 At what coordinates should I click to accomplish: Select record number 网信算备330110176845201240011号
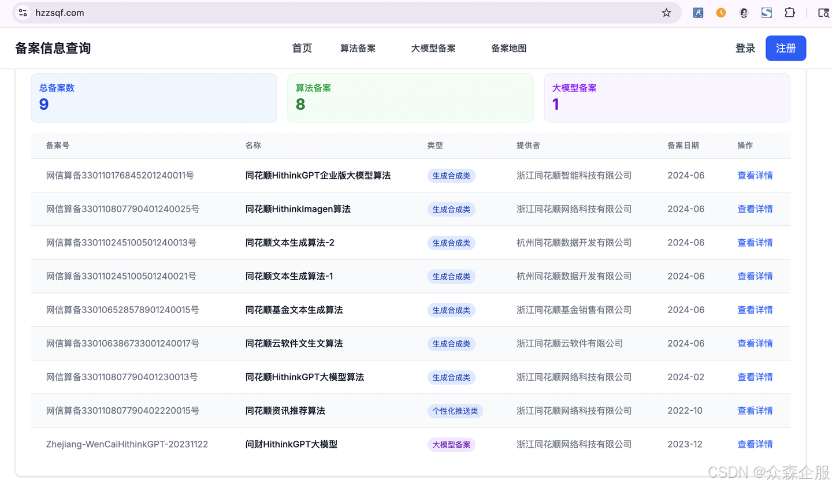[120, 176]
